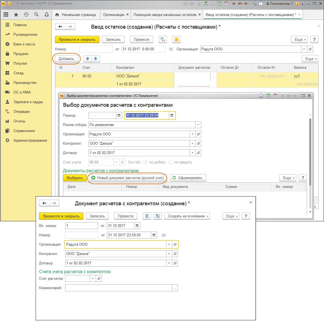Go back in Ввод остатков form
Image resolution: width=324 pixels, height=321 pixels.
tap(60, 27)
